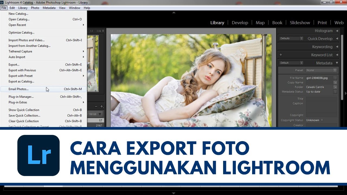This screenshot has width=347, height=195.
Task: Click the list icon beside File Name
Action: tap(335, 78)
